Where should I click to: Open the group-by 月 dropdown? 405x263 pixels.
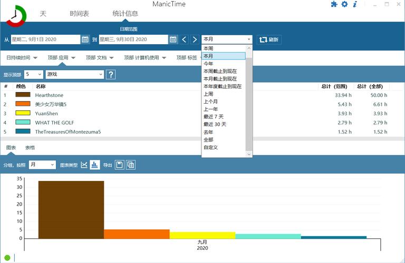[42, 165]
